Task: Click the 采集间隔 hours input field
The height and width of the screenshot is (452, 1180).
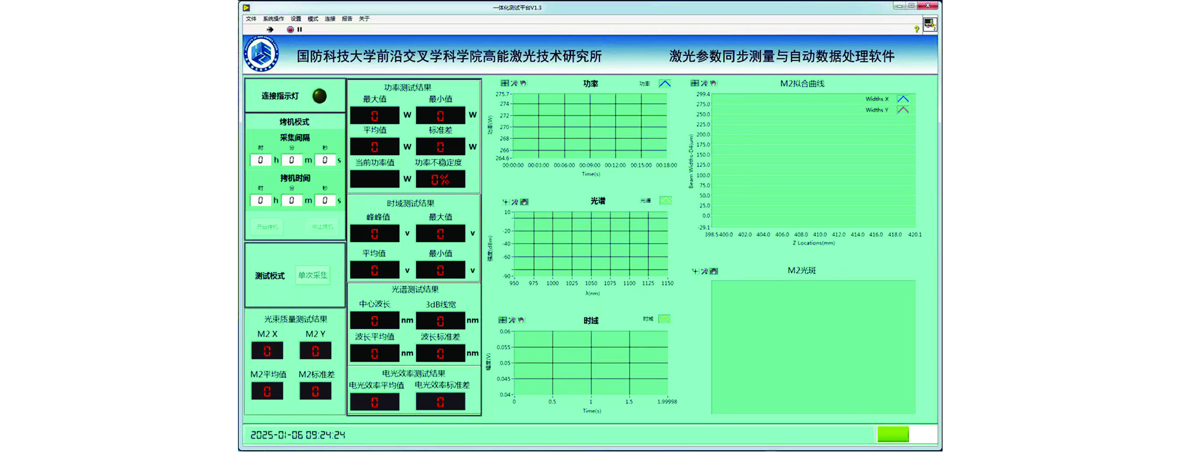Action: click(261, 160)
